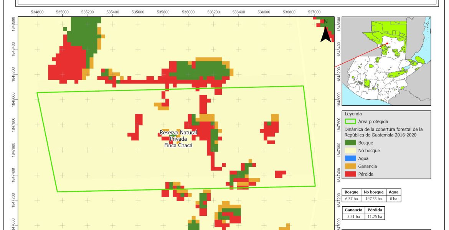
Task: Select the Bosque dark green legend swatch
Action: (350, 143)
